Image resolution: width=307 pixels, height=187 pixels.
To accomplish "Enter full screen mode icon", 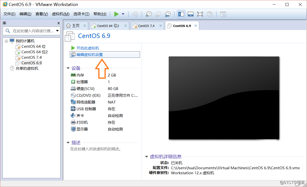I will click(x=200, y=14).
